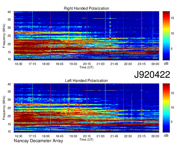This screenshot has height=144, width=177.
Task: Click the 23:15 tick of top plot
Action: tap(142, 64)
